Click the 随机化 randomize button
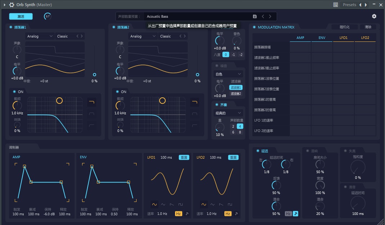Image resolution: width=385 pixels, height=225 pixels. coord(344,27)
